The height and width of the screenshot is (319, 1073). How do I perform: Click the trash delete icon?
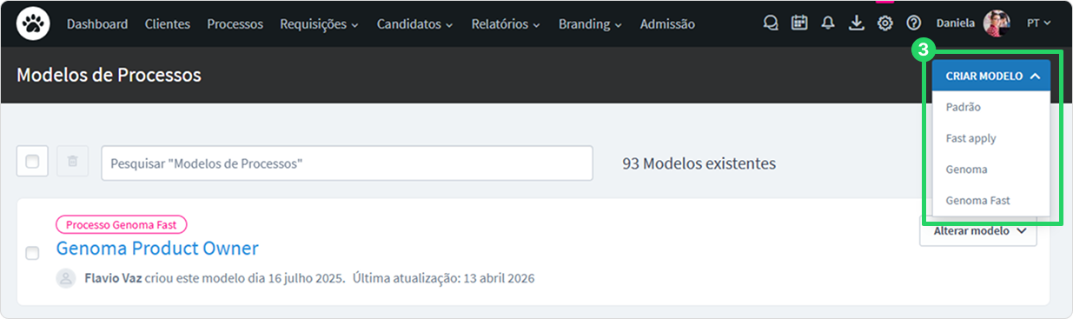point(73,162)
